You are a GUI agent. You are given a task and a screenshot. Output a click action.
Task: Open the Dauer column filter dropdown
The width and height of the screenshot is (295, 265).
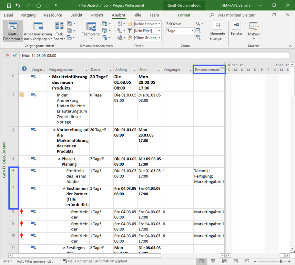110,70
